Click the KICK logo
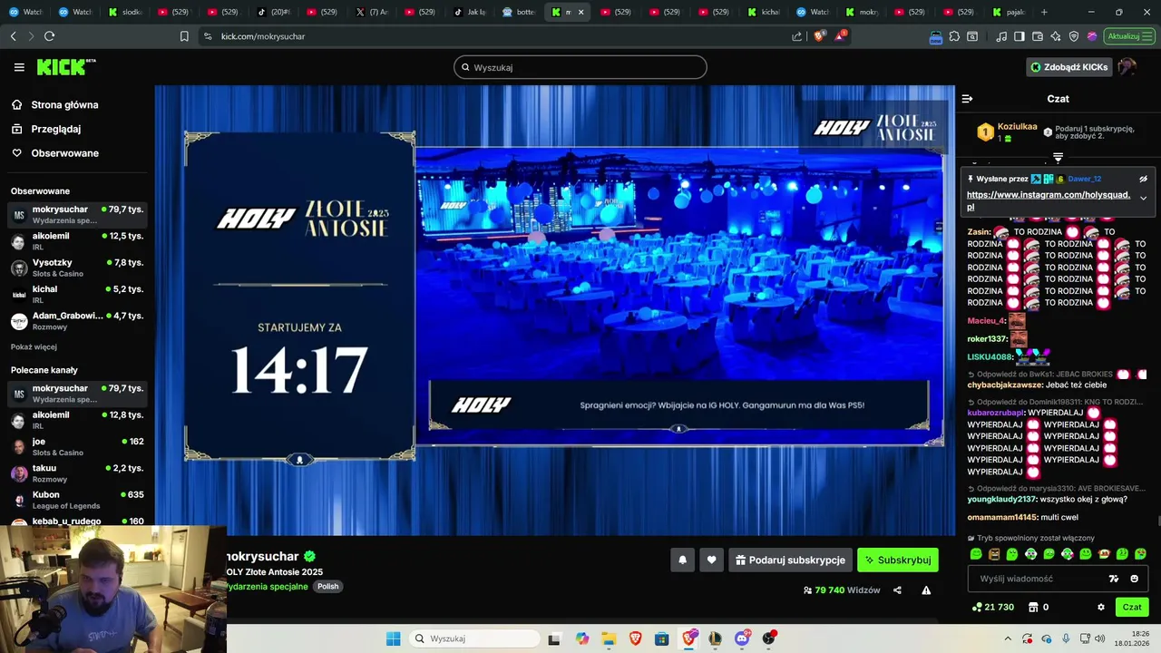This screenshot has height=653, width=1161. [x=66, y=67]
